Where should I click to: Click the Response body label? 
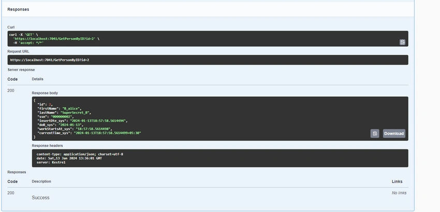(45, 93)
